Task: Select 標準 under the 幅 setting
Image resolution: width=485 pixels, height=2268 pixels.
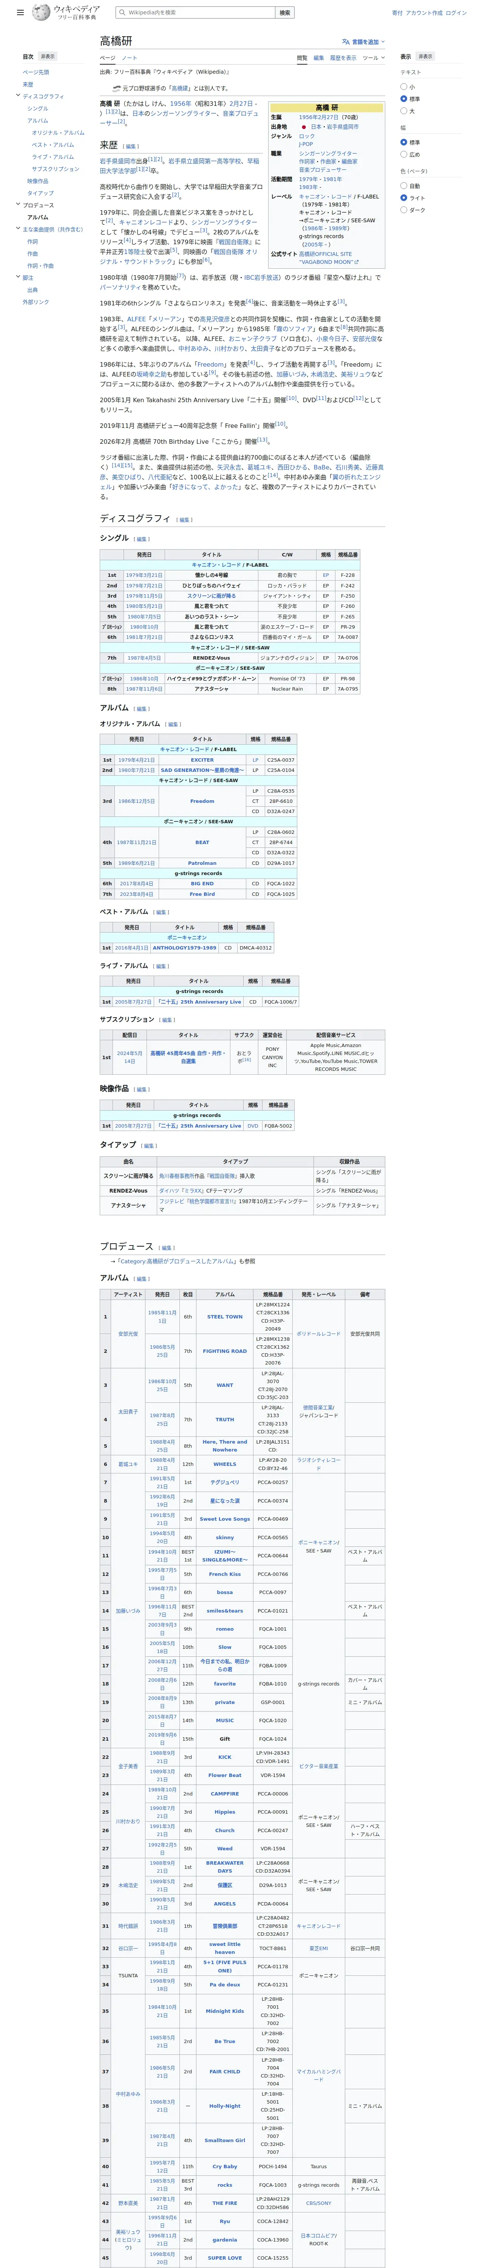Action: click(x=404, y=142)
